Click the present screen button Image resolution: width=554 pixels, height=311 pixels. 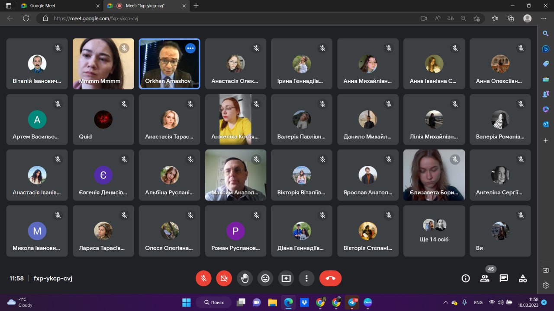click(x=286, y=279)
